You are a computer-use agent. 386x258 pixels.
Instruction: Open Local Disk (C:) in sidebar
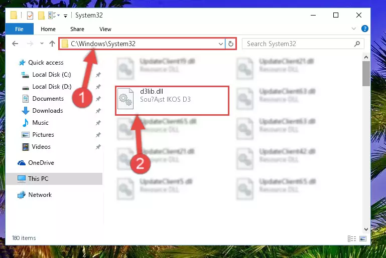52,75
